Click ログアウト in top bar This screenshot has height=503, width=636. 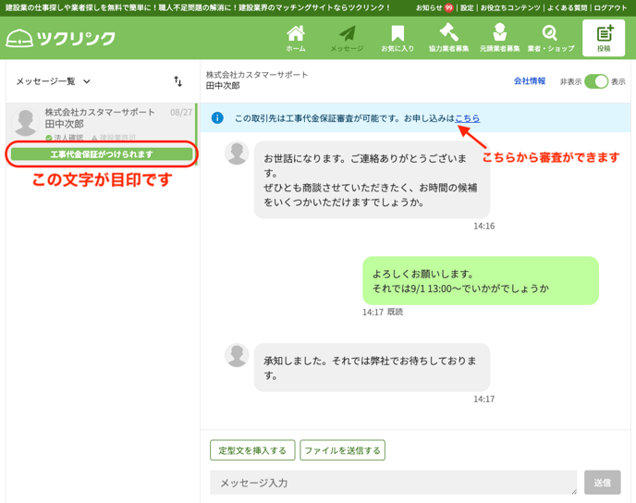610,7
